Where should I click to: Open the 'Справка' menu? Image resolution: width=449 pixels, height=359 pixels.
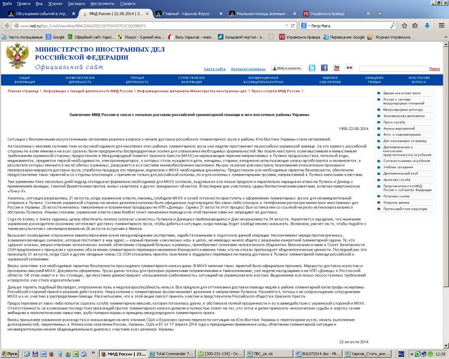(128, 3)
